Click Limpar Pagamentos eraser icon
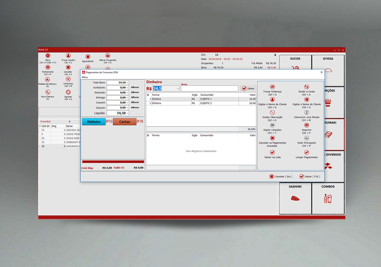This screenshot has height=267, width=381. tap(307, 152)
